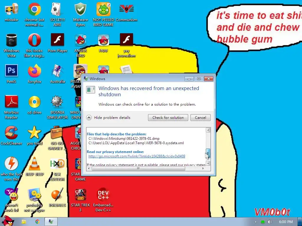
Task: Select the WER-5678-0.sysdata.xml path text
Action: tap(136, 143)
